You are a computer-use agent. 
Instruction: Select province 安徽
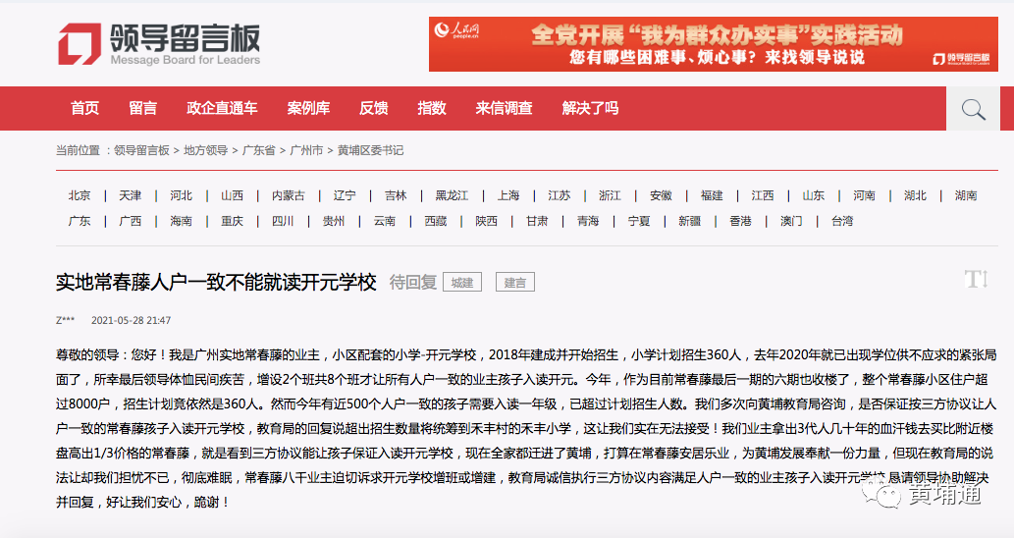click(x=661, y=195)
